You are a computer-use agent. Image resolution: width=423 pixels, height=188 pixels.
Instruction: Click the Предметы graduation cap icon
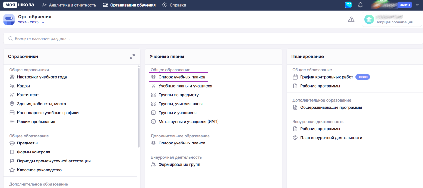(x=12, y=143)
